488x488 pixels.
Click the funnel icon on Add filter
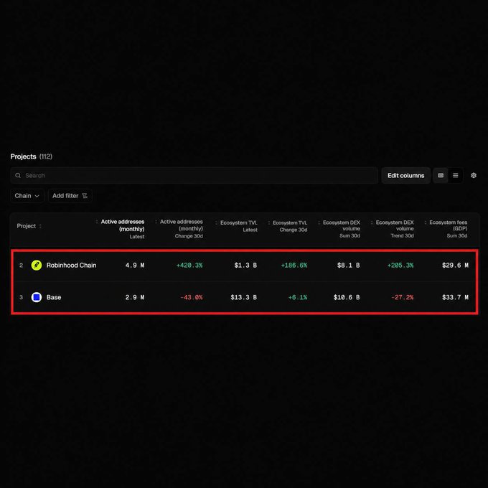[85, 196]
